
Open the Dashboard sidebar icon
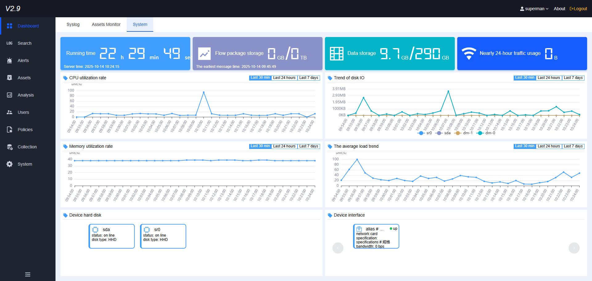tap(10, 26)
